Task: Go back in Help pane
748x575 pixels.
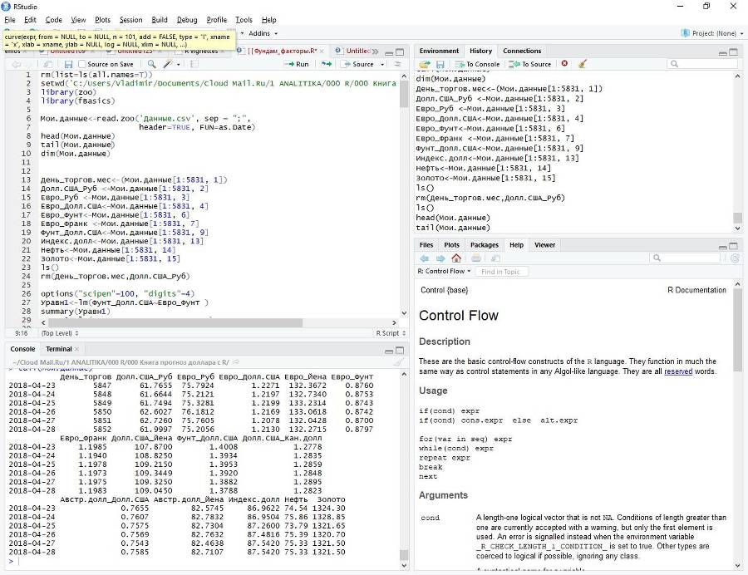Action: tap(424, 258)
